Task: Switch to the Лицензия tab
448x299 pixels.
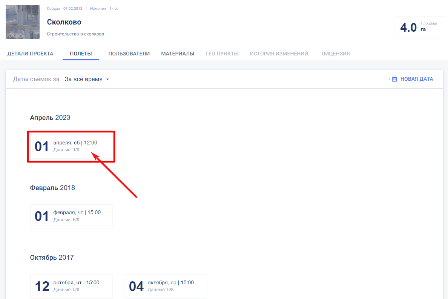Action: coord(335,54)
